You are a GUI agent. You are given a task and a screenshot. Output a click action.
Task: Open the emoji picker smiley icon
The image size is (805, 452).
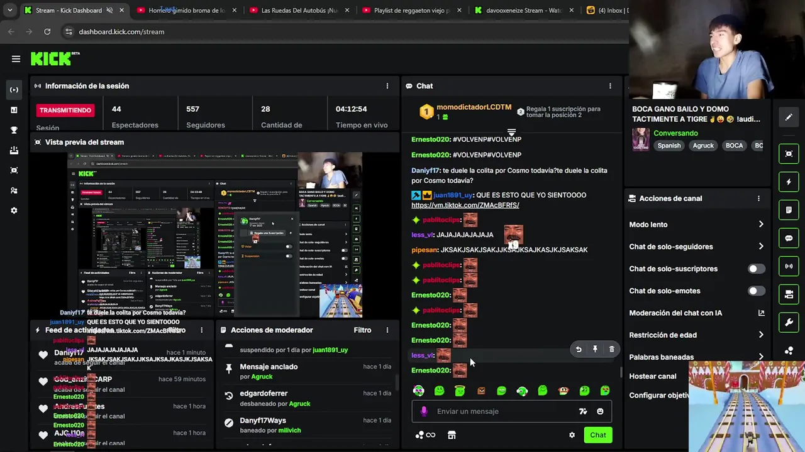click(600, 411)
